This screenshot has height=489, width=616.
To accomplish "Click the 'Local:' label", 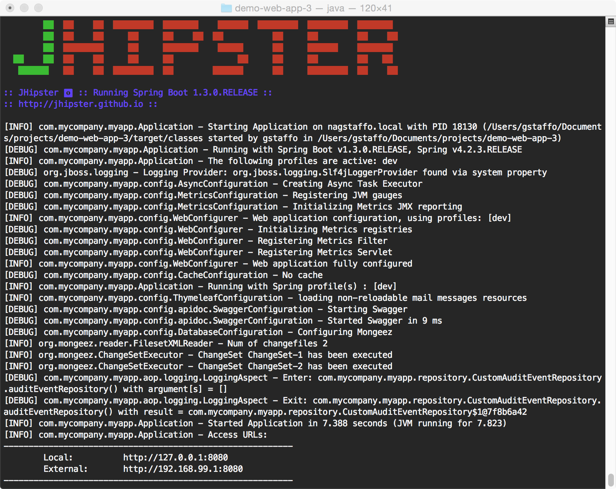I will click(x=58, y=458).
